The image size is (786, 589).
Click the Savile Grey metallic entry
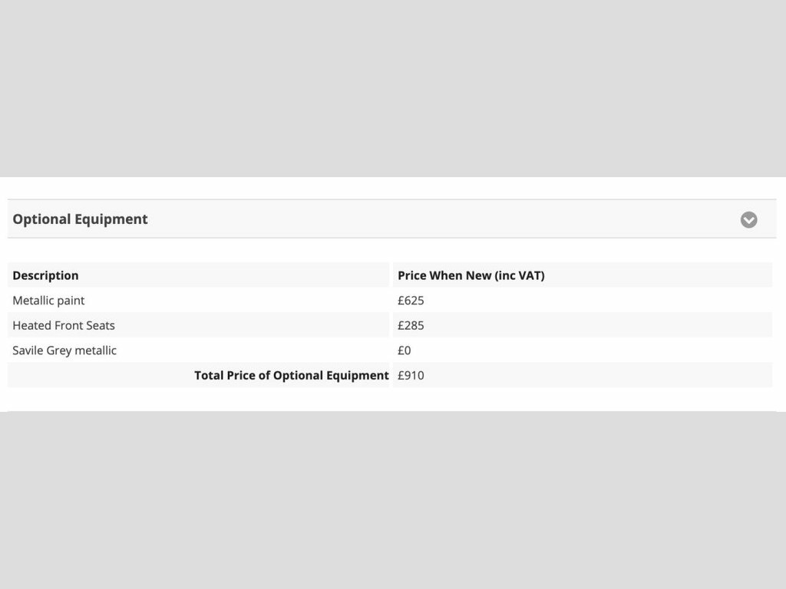[64, 350]
